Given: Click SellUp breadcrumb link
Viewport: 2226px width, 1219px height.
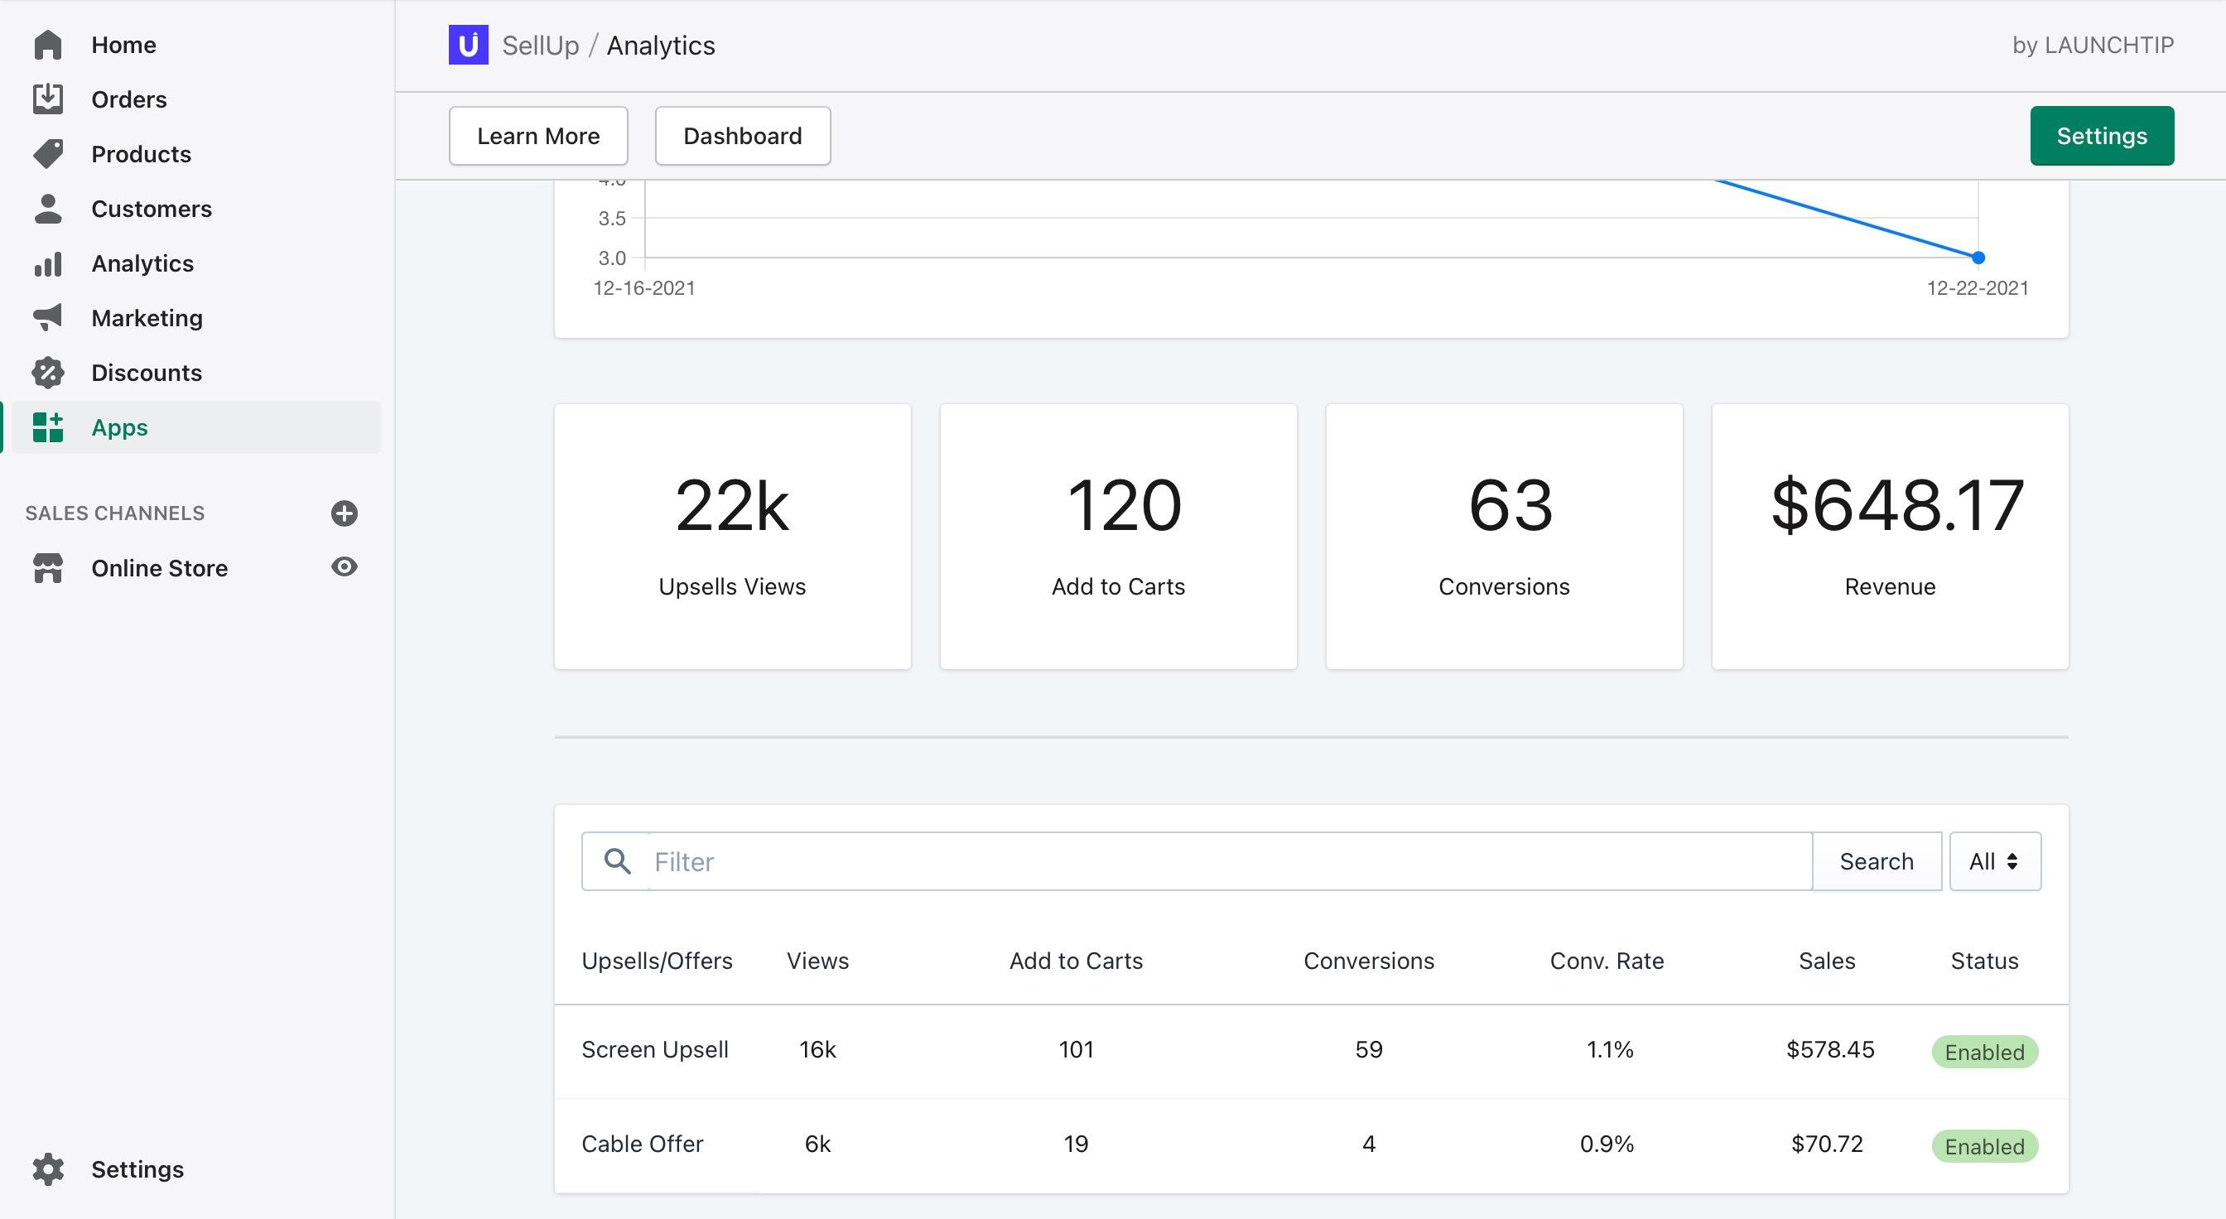Looking at the screenshot, I should tap(540, 45).
